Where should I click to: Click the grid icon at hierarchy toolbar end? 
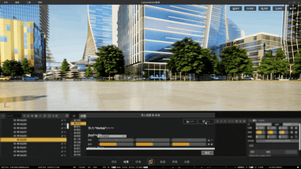click(x=67, y=115)
